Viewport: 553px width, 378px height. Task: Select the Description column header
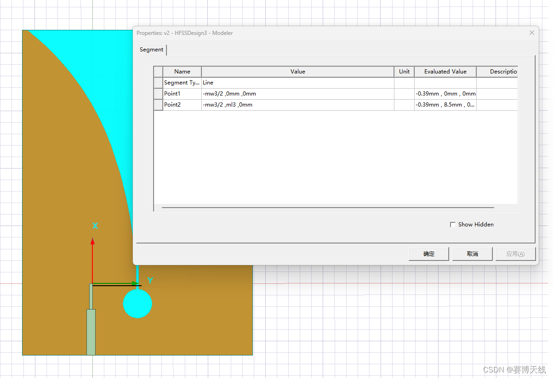pyautogui.click(x=497, y=72)
